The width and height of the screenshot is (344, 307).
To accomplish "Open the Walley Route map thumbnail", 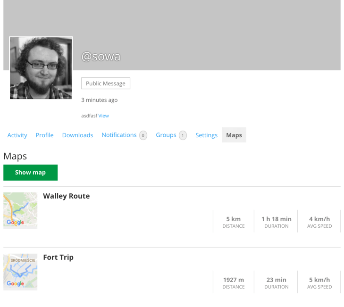I will click(x=20, y=210).
